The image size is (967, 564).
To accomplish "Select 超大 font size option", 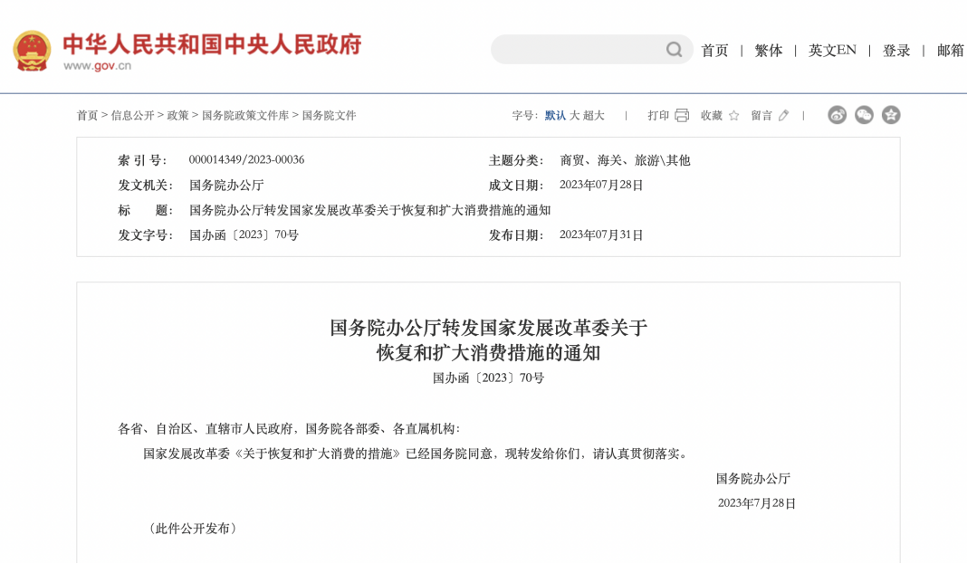I will tap(593, 115).
